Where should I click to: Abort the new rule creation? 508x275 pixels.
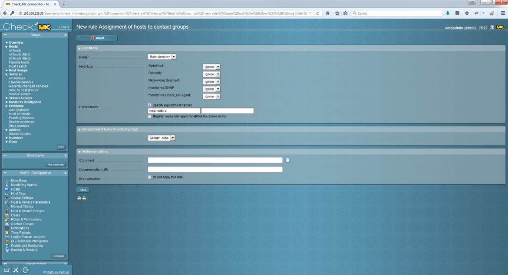point(97,38)
